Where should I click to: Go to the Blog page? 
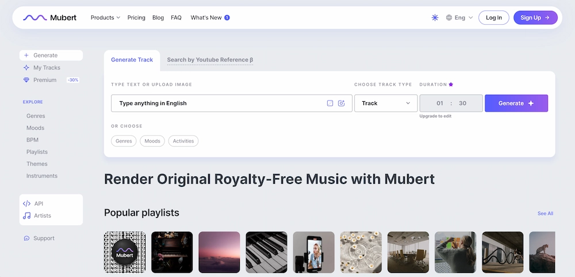(158, 18)
